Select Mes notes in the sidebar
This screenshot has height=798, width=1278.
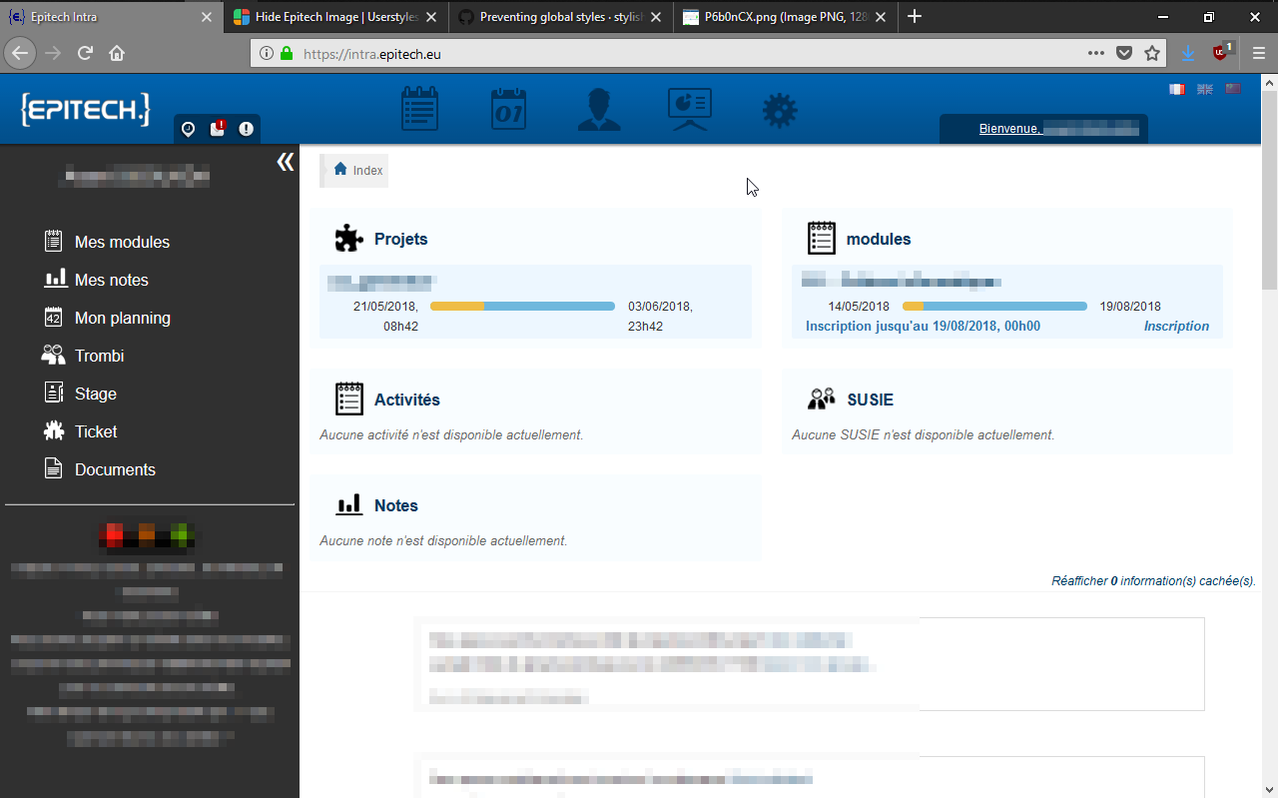tap(111, 281)
